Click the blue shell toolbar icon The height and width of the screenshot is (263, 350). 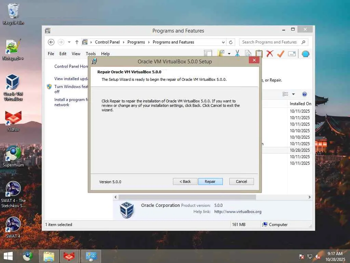(305, 54)
